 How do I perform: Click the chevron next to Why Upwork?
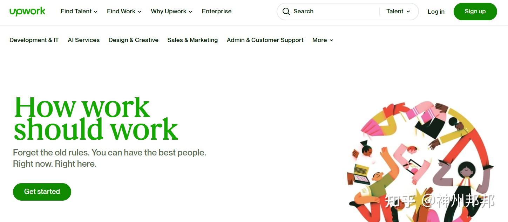click(x=190, y=12)
